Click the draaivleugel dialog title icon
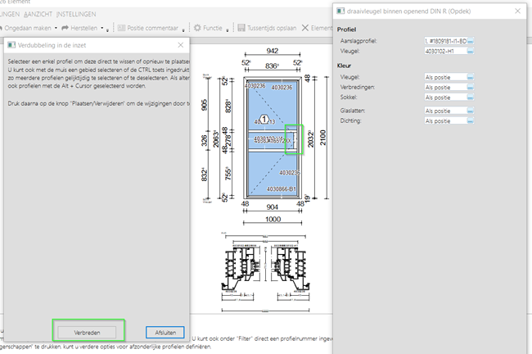 click(x=340, y=11)
